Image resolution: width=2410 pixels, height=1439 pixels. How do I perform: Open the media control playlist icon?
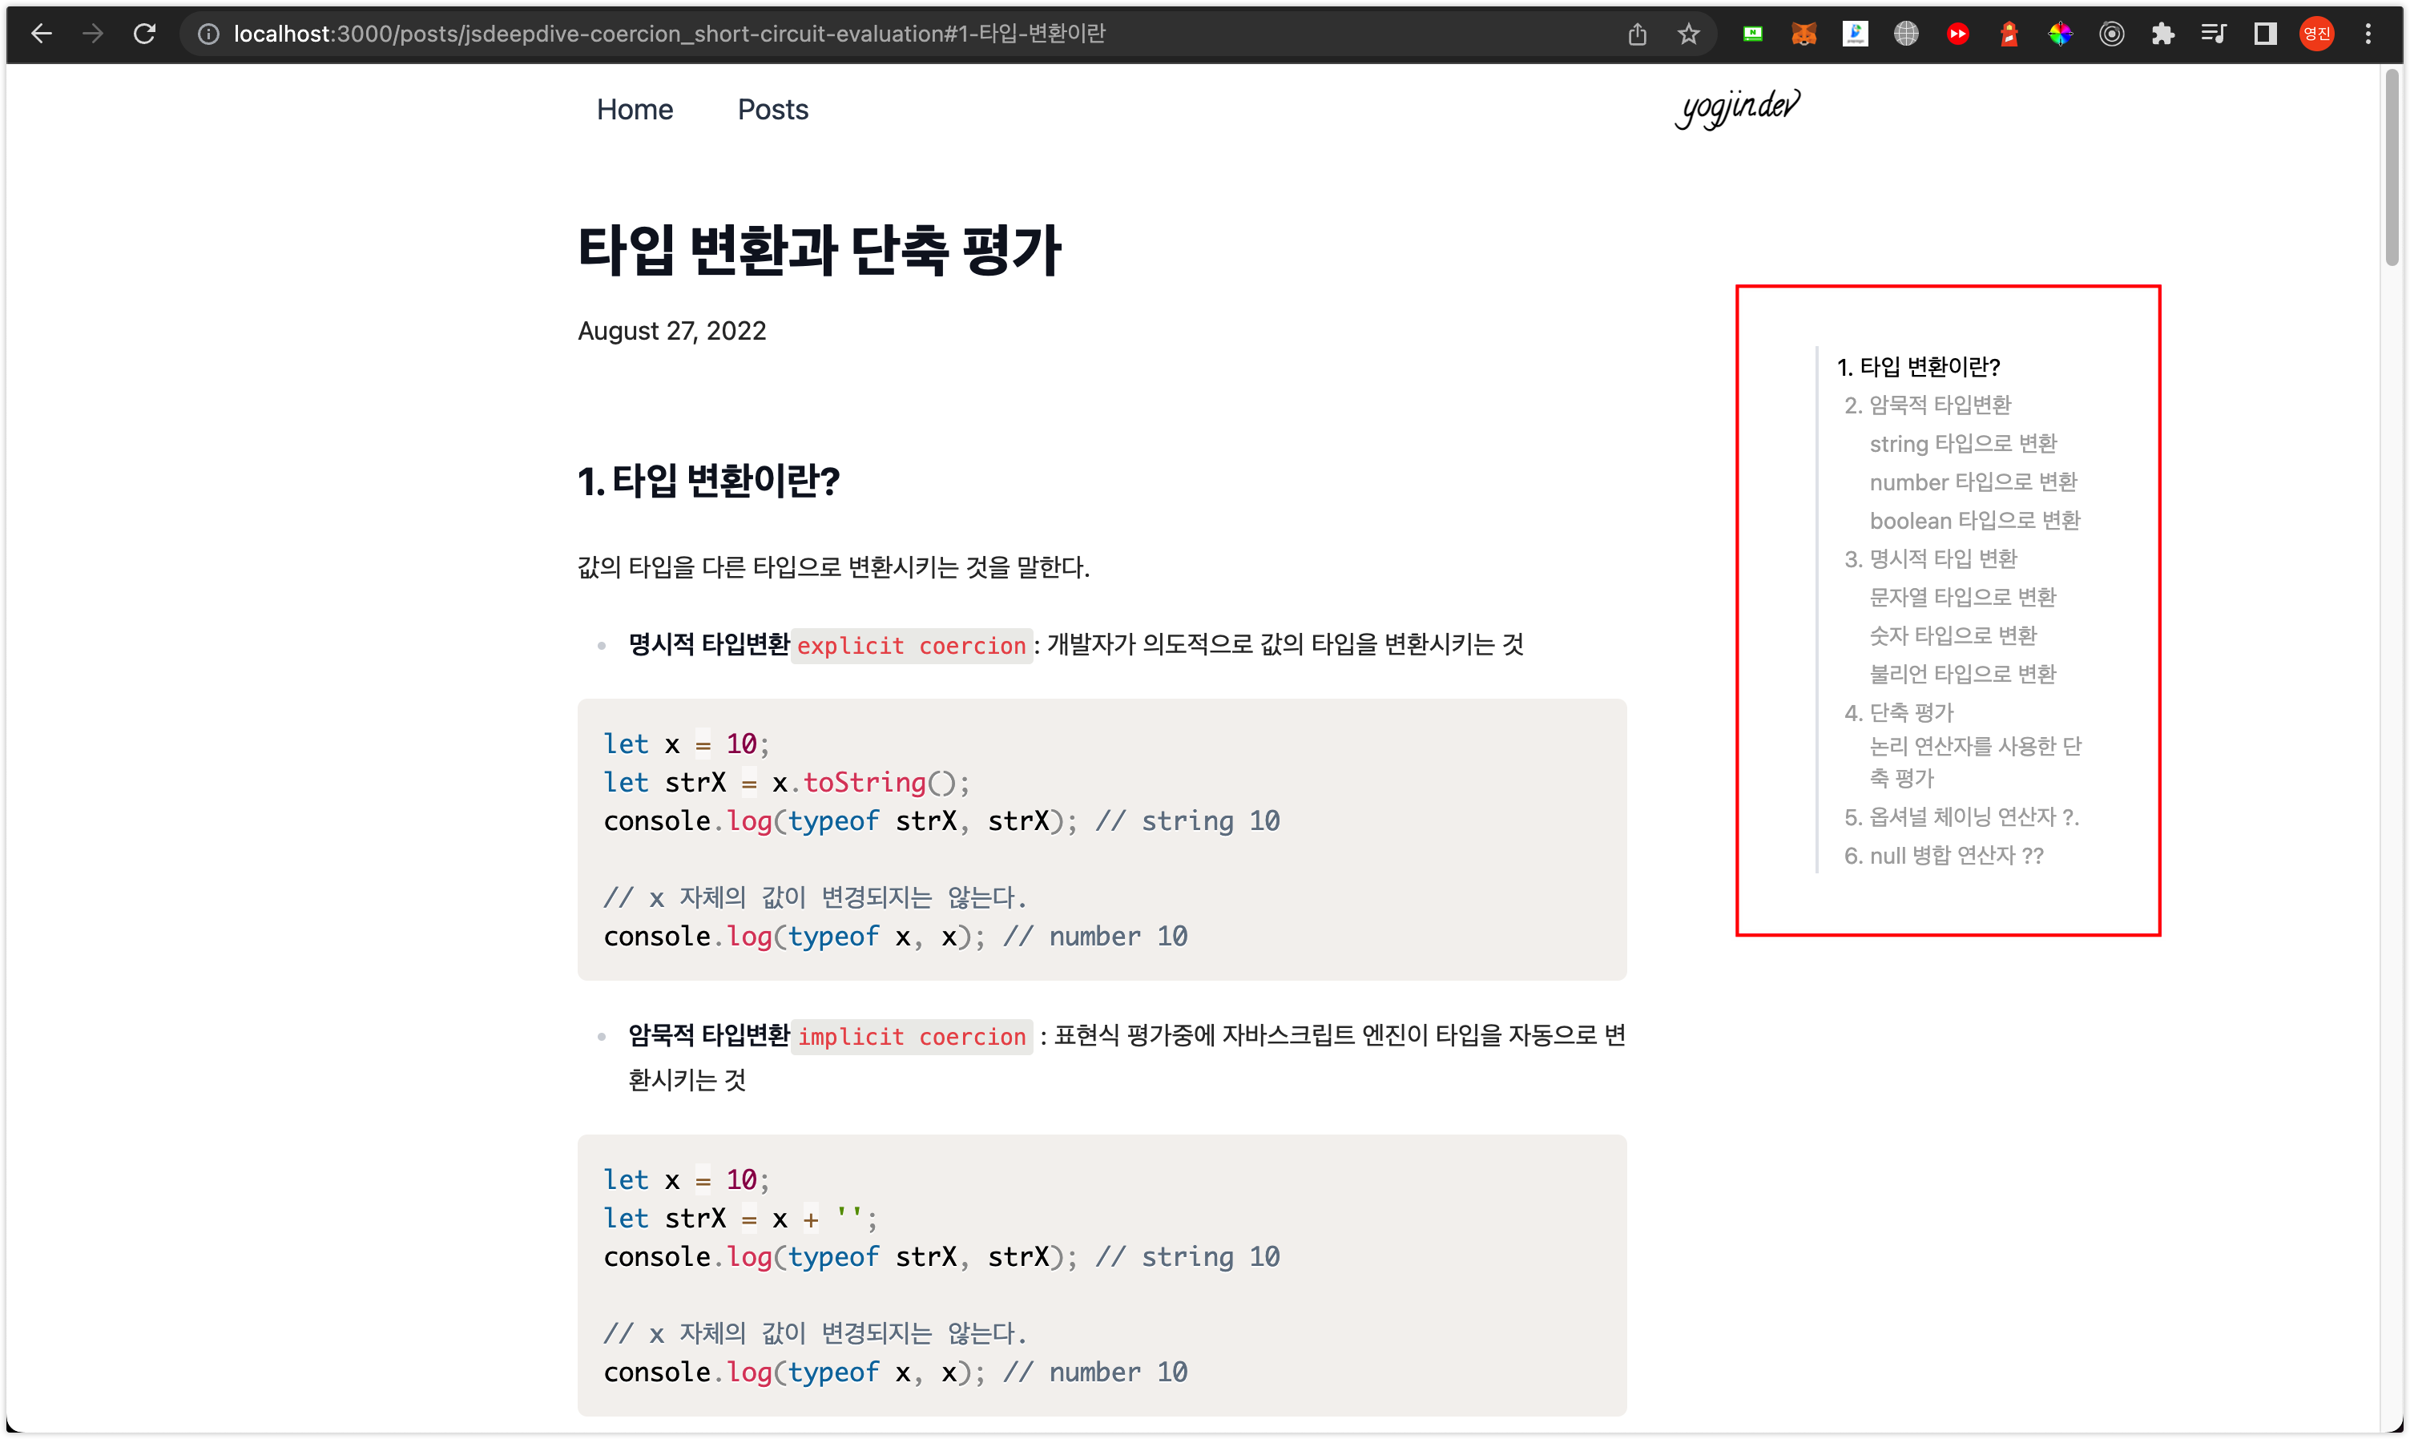(2213, 34)
